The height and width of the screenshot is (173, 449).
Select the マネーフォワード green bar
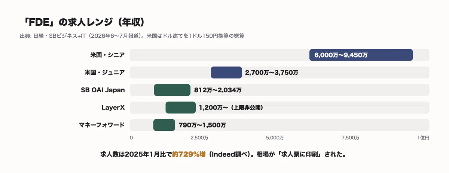pos(164,125)
